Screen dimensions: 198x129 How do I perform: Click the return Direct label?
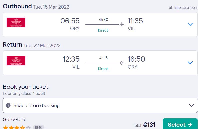(x=103, y=69)
